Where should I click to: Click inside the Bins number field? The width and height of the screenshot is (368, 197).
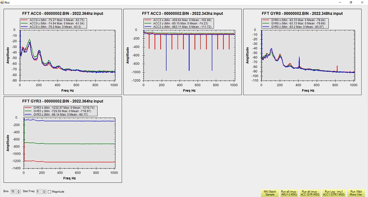click(14, 192)
